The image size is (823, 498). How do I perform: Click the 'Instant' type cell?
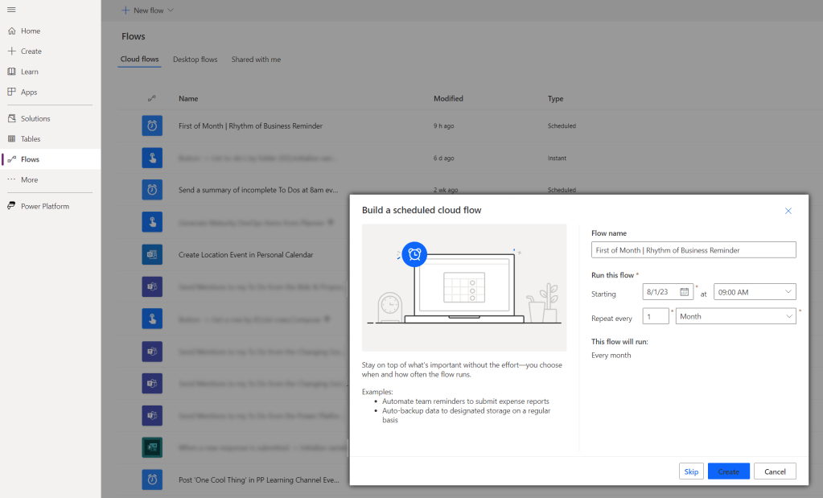tap(557, 158)
